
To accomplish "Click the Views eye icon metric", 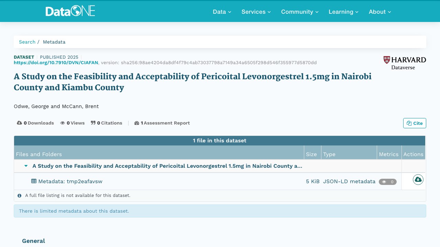I will (63, 123).
